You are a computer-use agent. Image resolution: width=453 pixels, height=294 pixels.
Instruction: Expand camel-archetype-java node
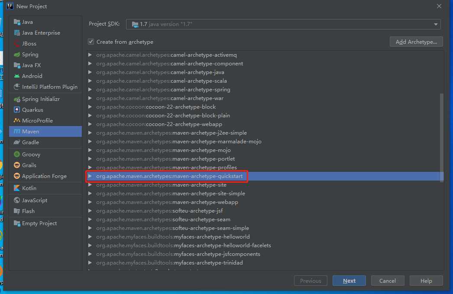[90, 72]
